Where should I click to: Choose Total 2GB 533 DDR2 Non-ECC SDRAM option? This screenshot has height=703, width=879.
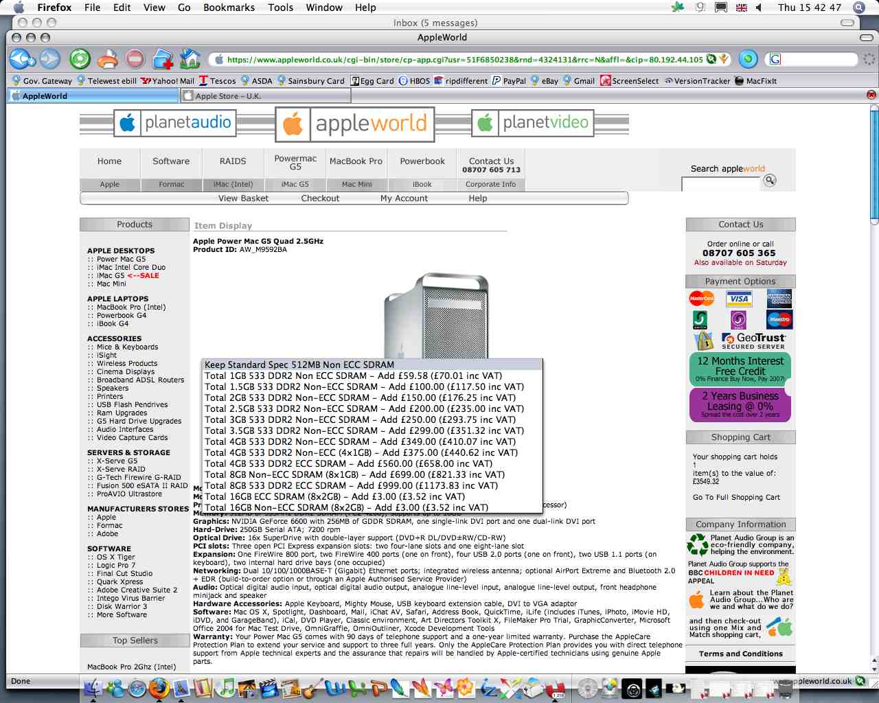coord(373,397)
